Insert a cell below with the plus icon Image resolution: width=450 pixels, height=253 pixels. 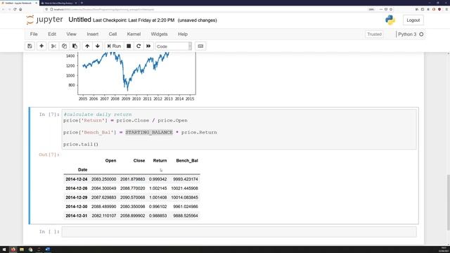[x=41, y=46]
